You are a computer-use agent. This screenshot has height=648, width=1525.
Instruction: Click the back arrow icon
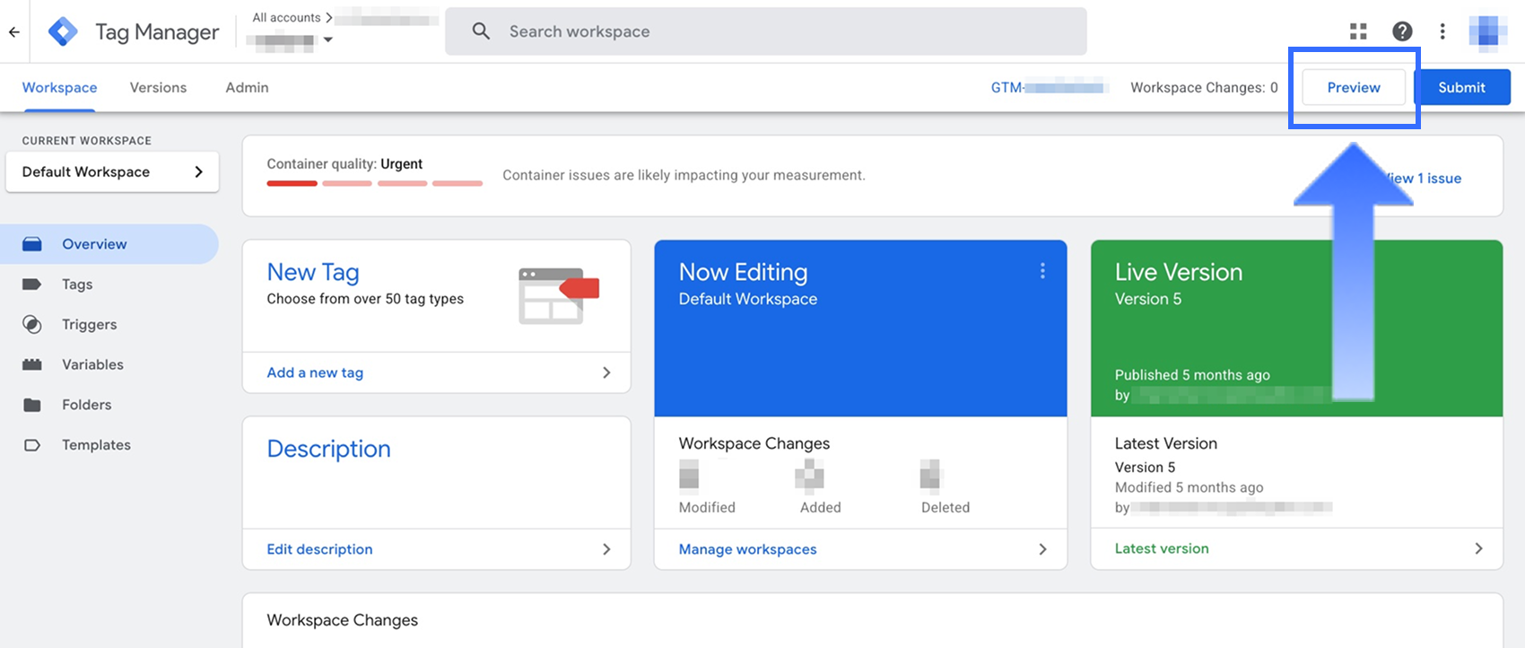[x=14, y=32]
